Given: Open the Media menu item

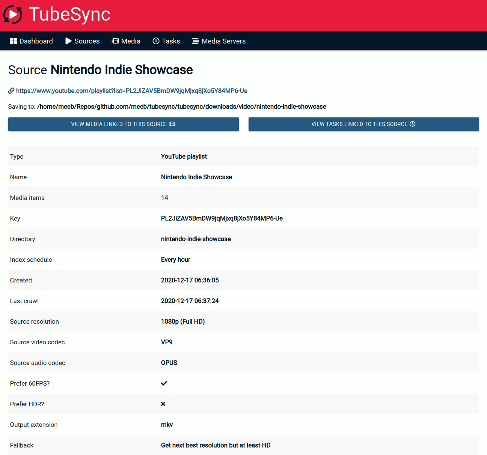Looking at the screenshot, I should tap(126, 41).
